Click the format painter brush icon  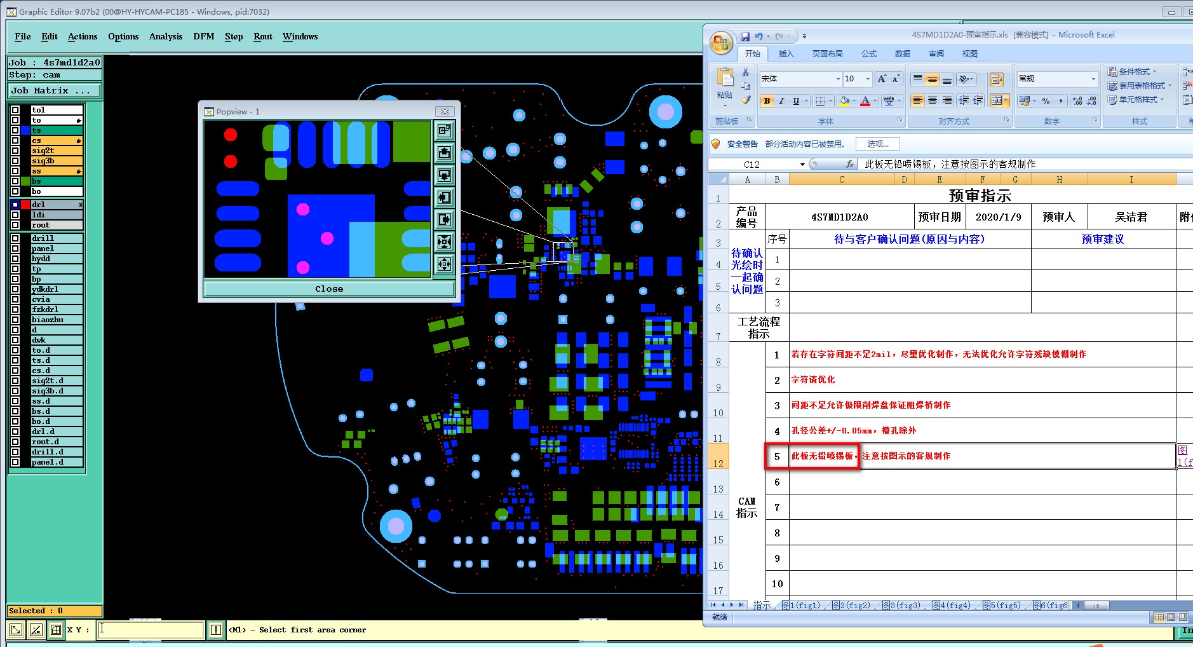click(x=746, y=100)
